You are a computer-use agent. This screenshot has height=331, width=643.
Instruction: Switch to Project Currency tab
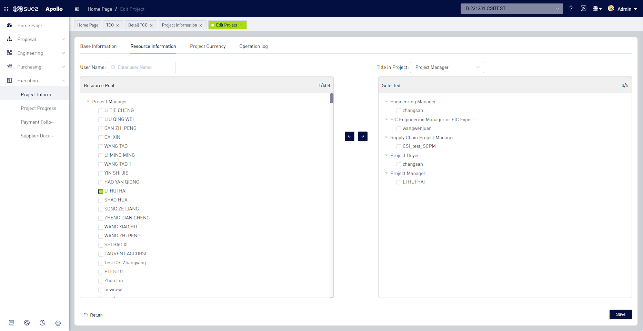click(x=208, y=46)
